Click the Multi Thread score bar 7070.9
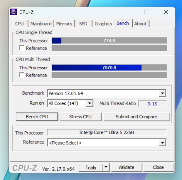This screenshot has width=182, height=180. (x=109, y=67)
